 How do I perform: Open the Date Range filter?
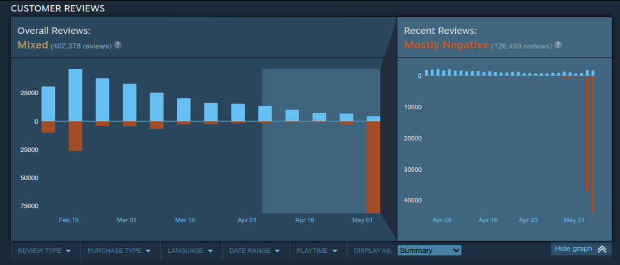[254, 250]
